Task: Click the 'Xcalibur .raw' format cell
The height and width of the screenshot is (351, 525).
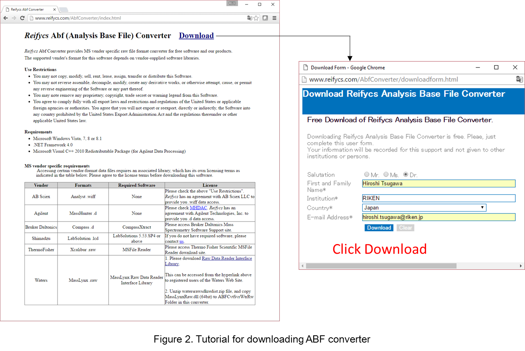Action: pos(83,250)
